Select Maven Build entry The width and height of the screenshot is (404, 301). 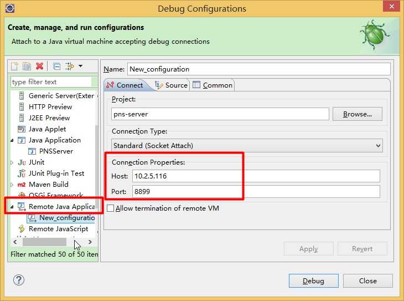pos(49,185)
